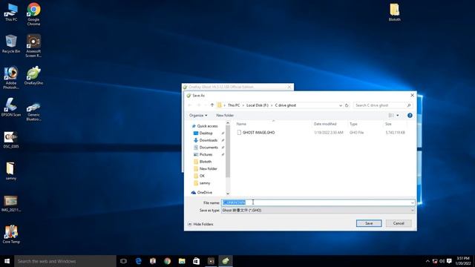475x267 pixels.
Task: Click the Save button
Action: tap(369, 223)
